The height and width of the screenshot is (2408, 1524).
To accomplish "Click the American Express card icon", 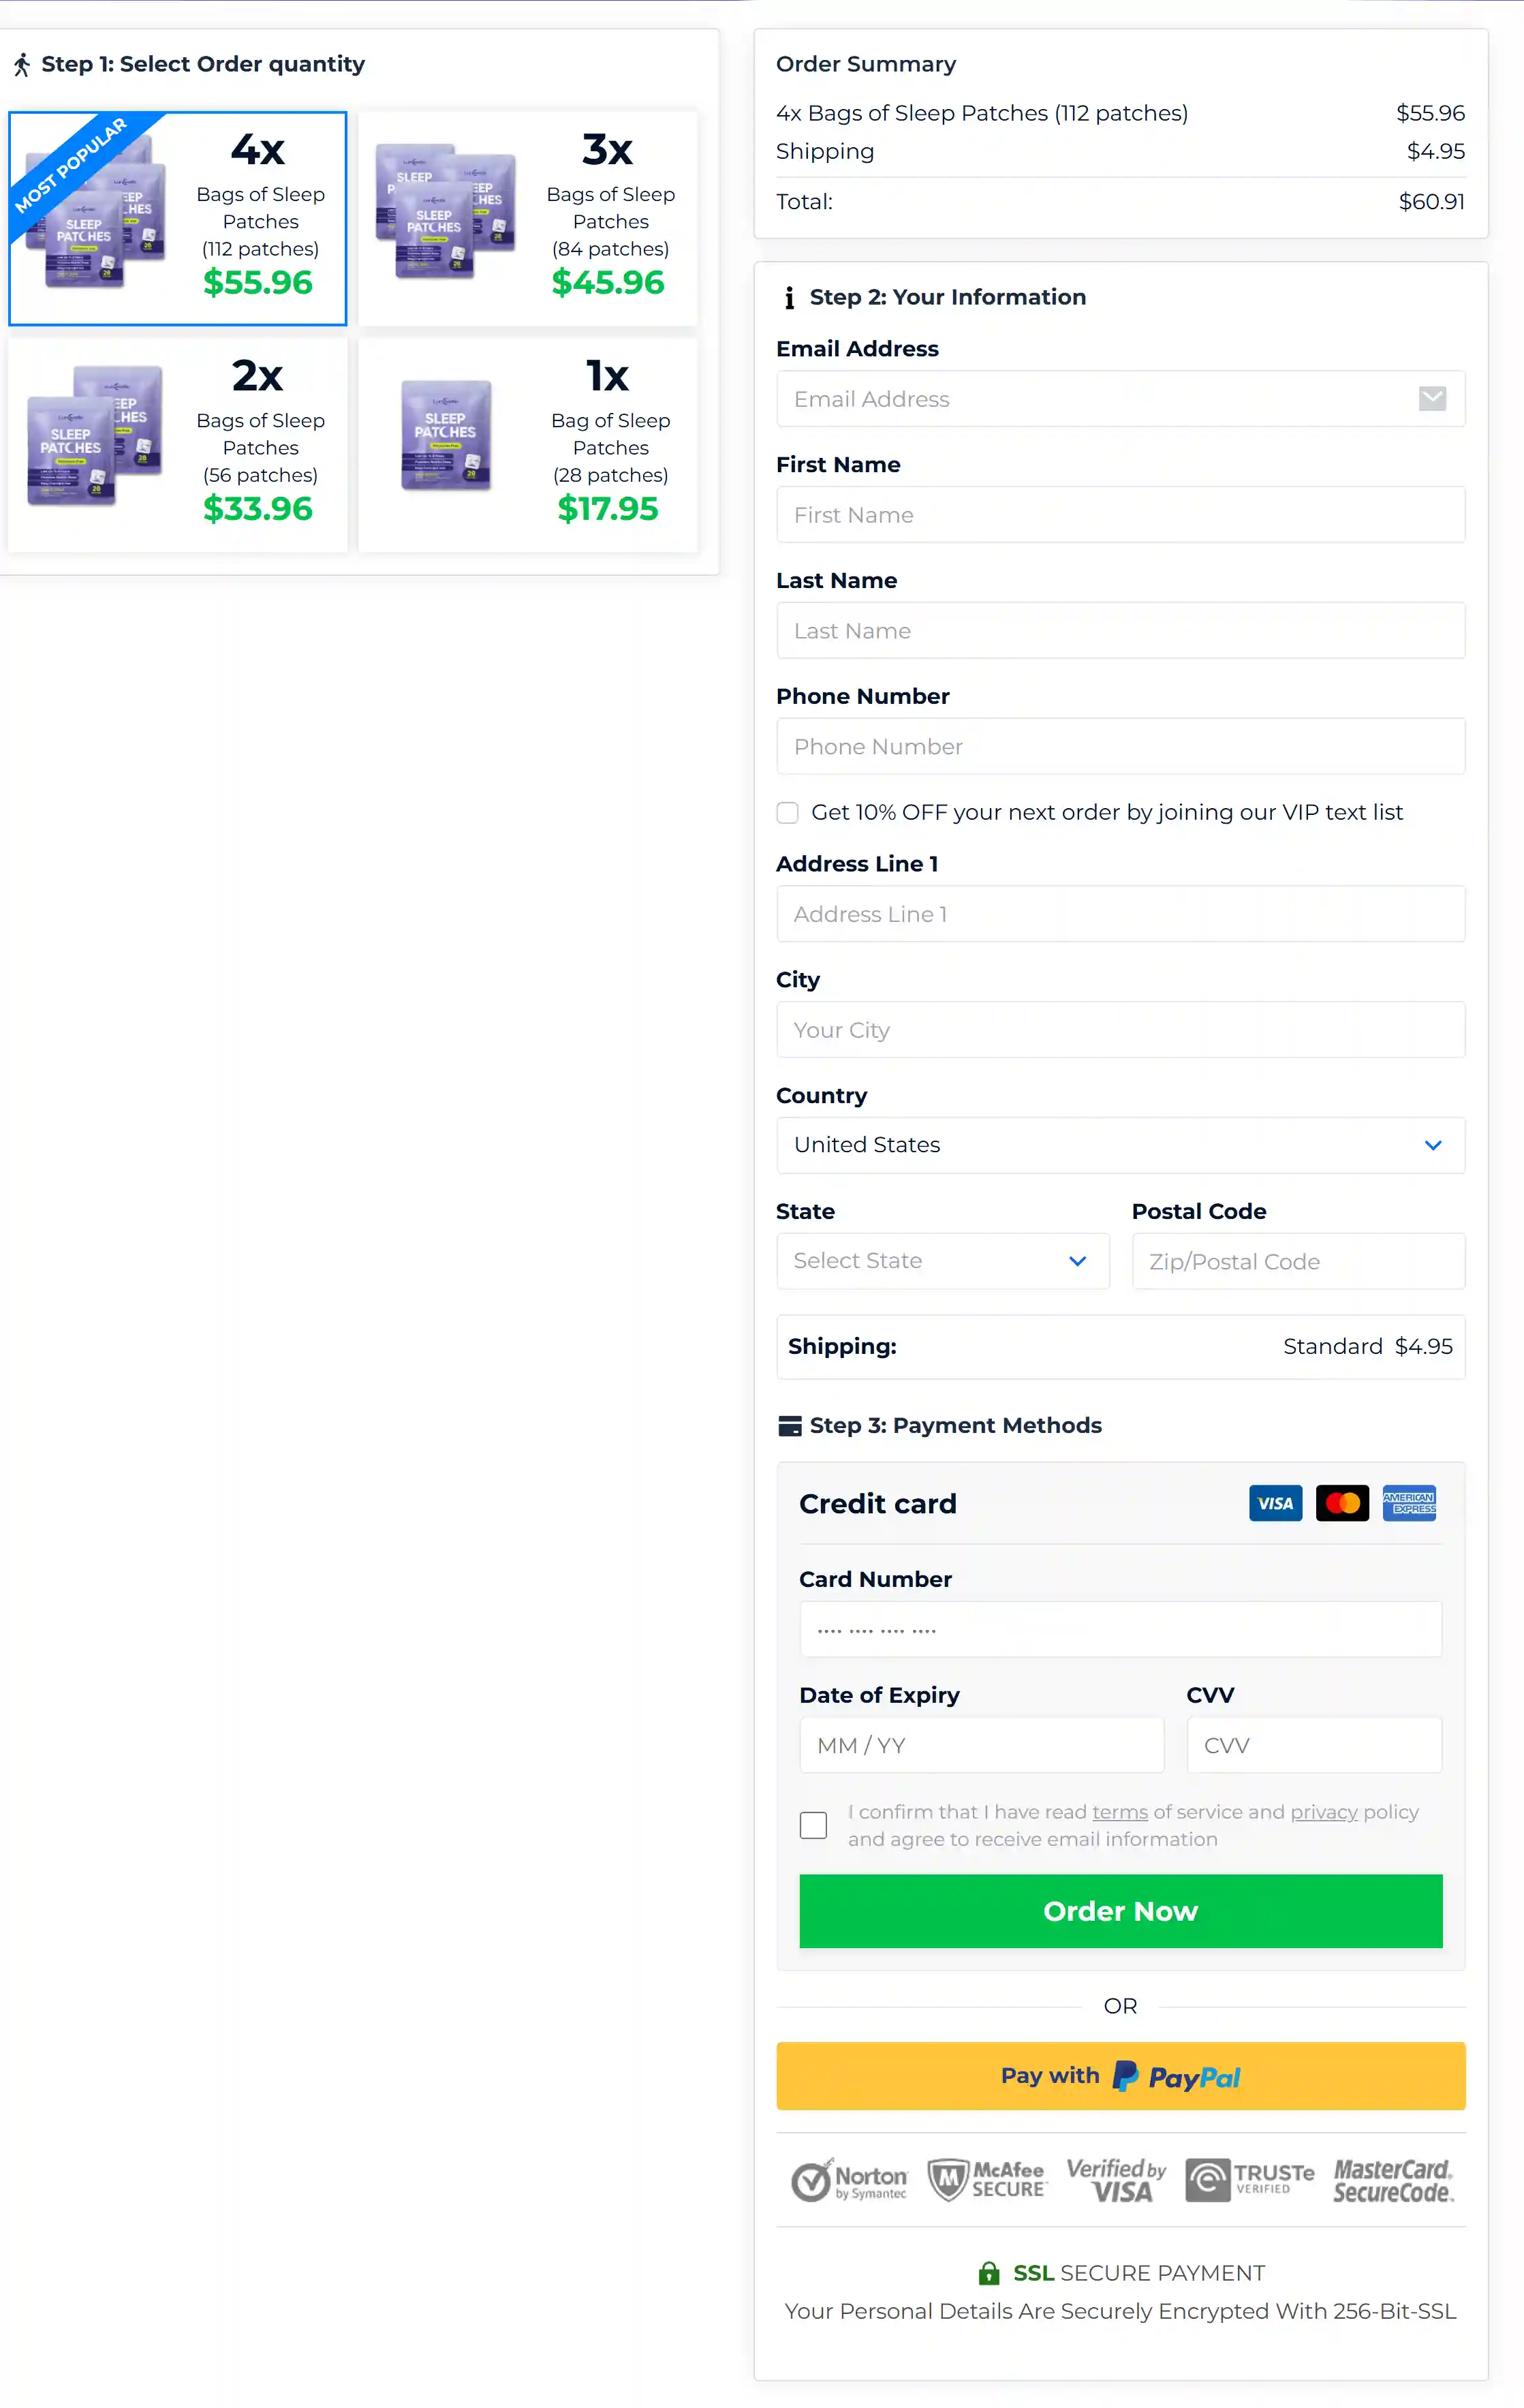I will point(1409,1503).
